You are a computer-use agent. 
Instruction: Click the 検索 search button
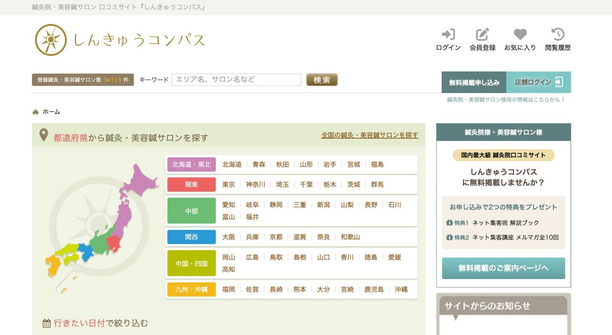(x=322, y=79)
